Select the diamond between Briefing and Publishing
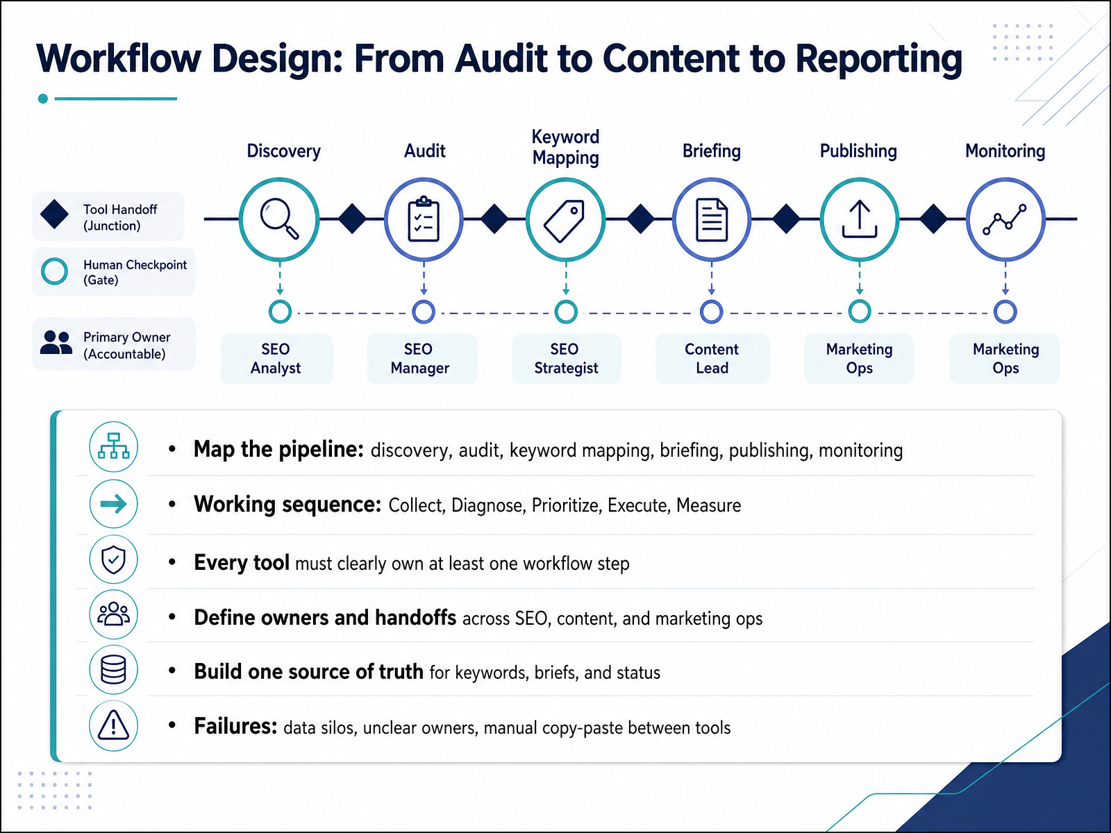 click(786, 219)
